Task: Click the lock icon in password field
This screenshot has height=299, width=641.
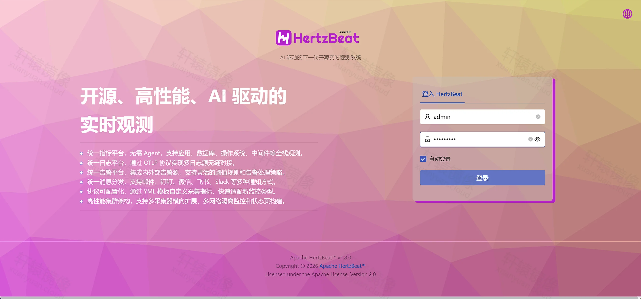Action: (x=428, y=139)
